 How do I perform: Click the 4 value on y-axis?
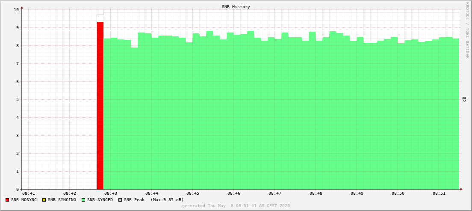18,118
